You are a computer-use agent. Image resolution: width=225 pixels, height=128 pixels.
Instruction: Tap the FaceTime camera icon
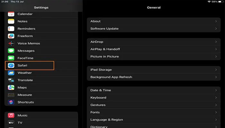pos(11,58)
